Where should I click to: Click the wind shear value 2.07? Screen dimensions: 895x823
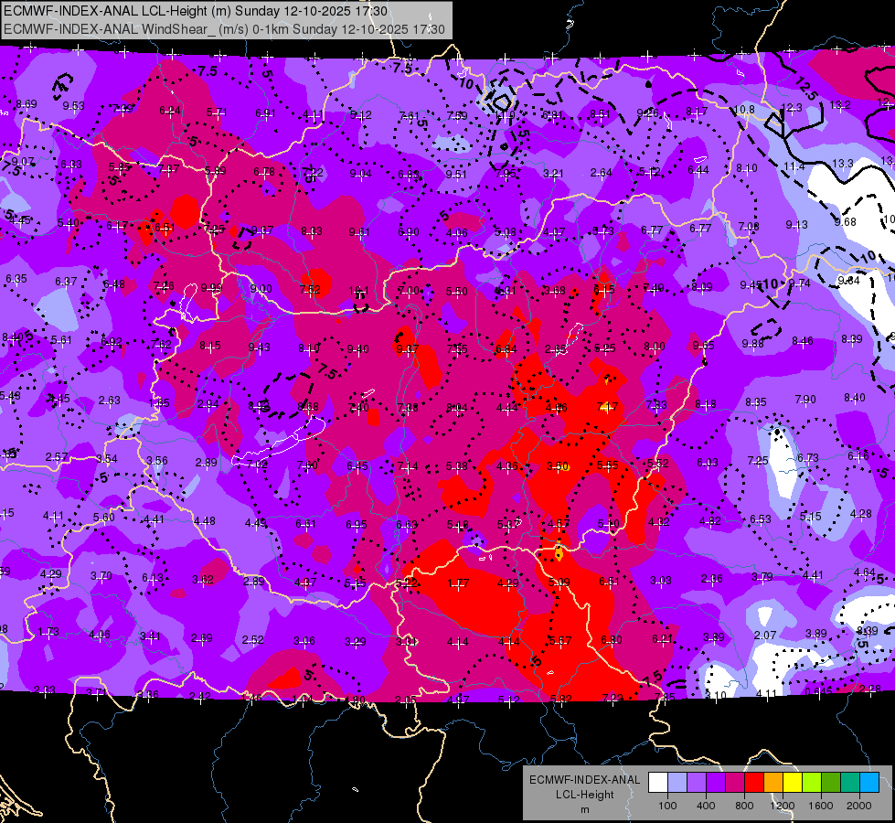pos(765,635)
